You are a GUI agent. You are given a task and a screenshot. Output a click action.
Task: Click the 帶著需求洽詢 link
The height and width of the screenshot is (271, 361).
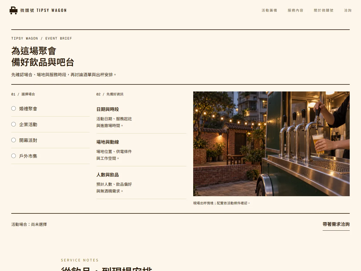tap(336, 224)
